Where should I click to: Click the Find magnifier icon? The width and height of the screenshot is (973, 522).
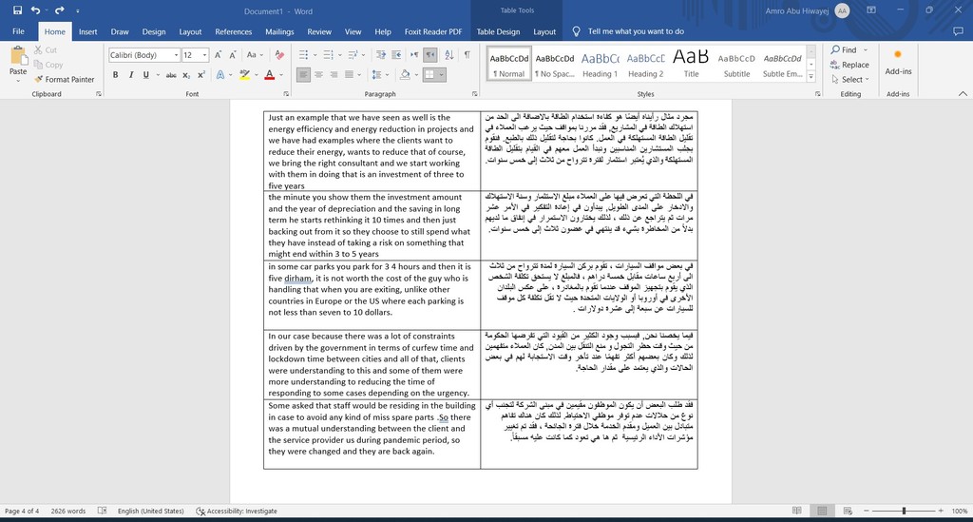pos(835,49)
